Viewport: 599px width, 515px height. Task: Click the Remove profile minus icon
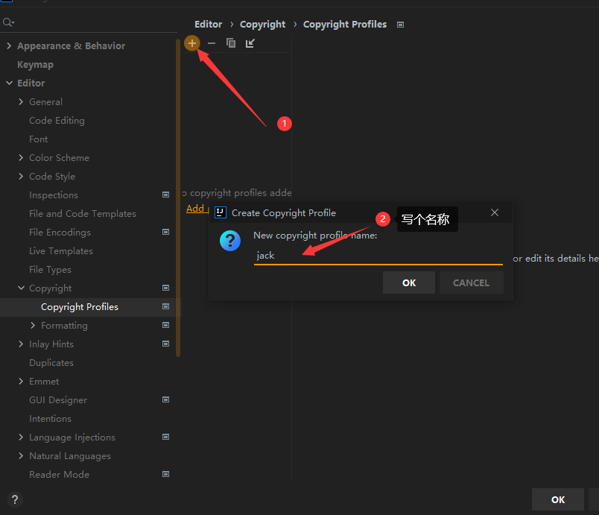[x=212, y=43]
